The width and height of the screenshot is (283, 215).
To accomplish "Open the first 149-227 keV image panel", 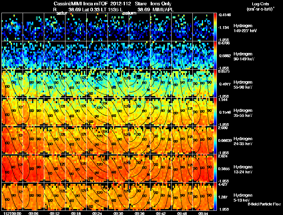I will (x=12, y=27).
